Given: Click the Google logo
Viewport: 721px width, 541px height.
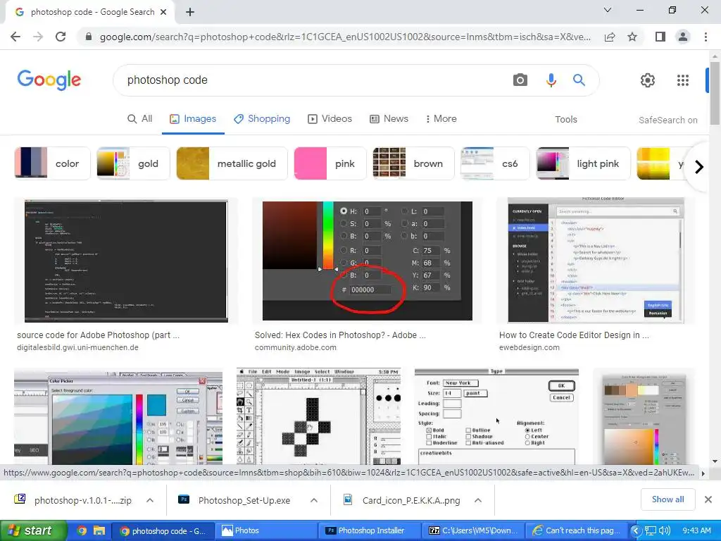Looking at the screenshot, I should 49,80.
